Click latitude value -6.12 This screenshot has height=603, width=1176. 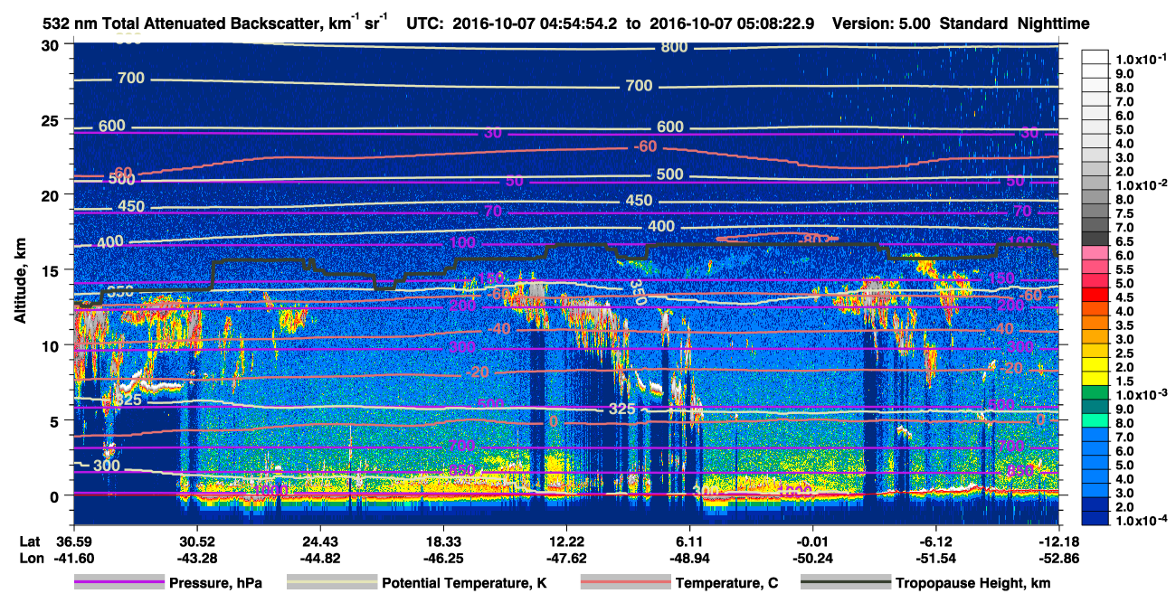(935, 540)
